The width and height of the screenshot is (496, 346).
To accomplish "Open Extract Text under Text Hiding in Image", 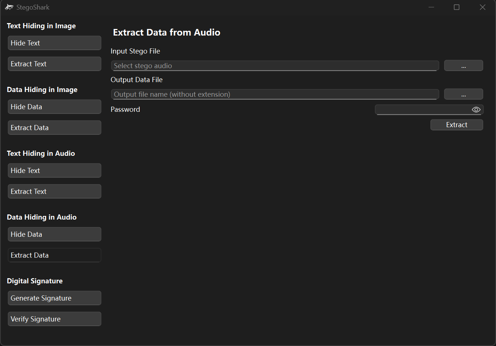I will click(55, 64).
